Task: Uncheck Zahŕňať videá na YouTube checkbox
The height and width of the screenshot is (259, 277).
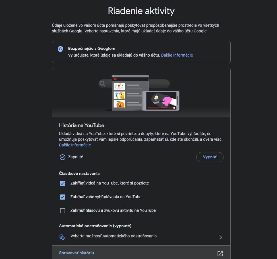Action: [x=63, y=183]
